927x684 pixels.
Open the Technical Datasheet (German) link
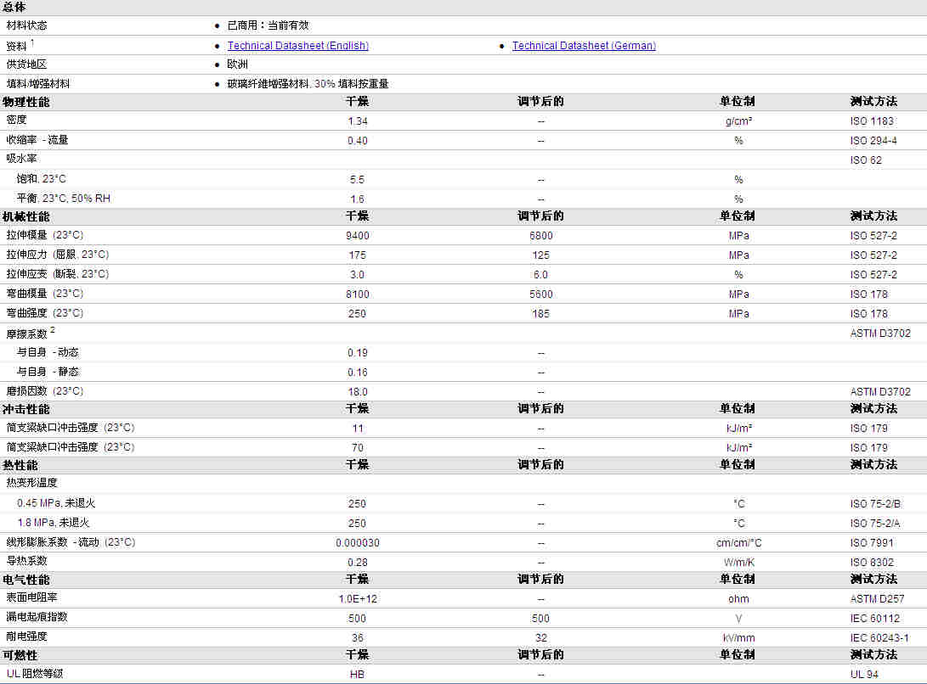(x=584, y=46)
